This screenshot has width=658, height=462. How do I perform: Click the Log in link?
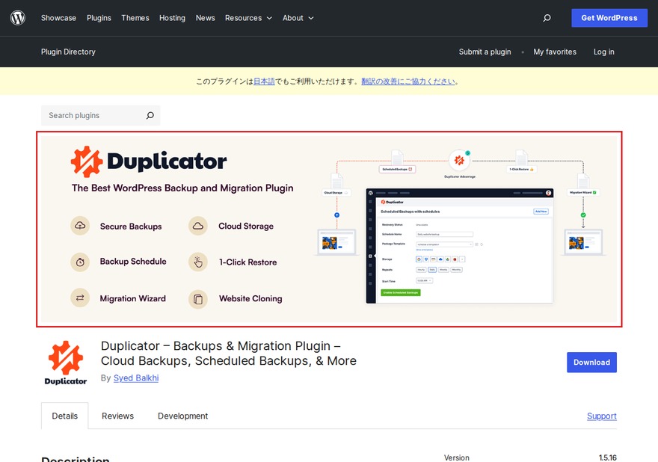604,52
